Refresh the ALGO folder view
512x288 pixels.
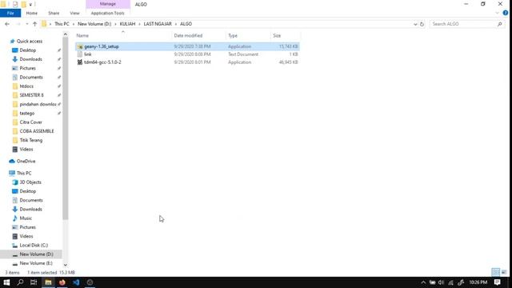point(422,24)
